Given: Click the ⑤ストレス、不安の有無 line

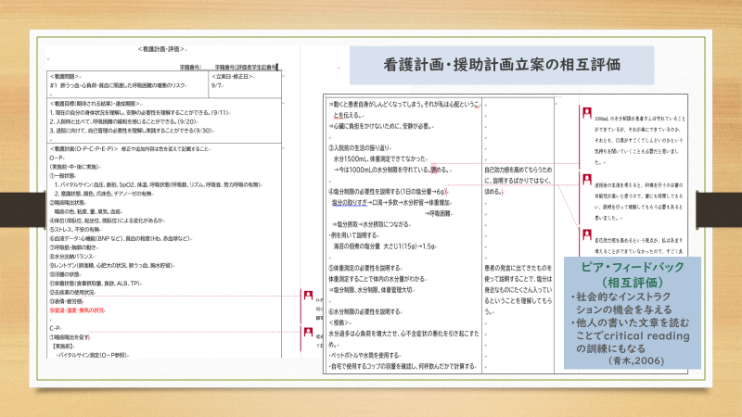Looking at the screenshot, I should pos(75,229).
